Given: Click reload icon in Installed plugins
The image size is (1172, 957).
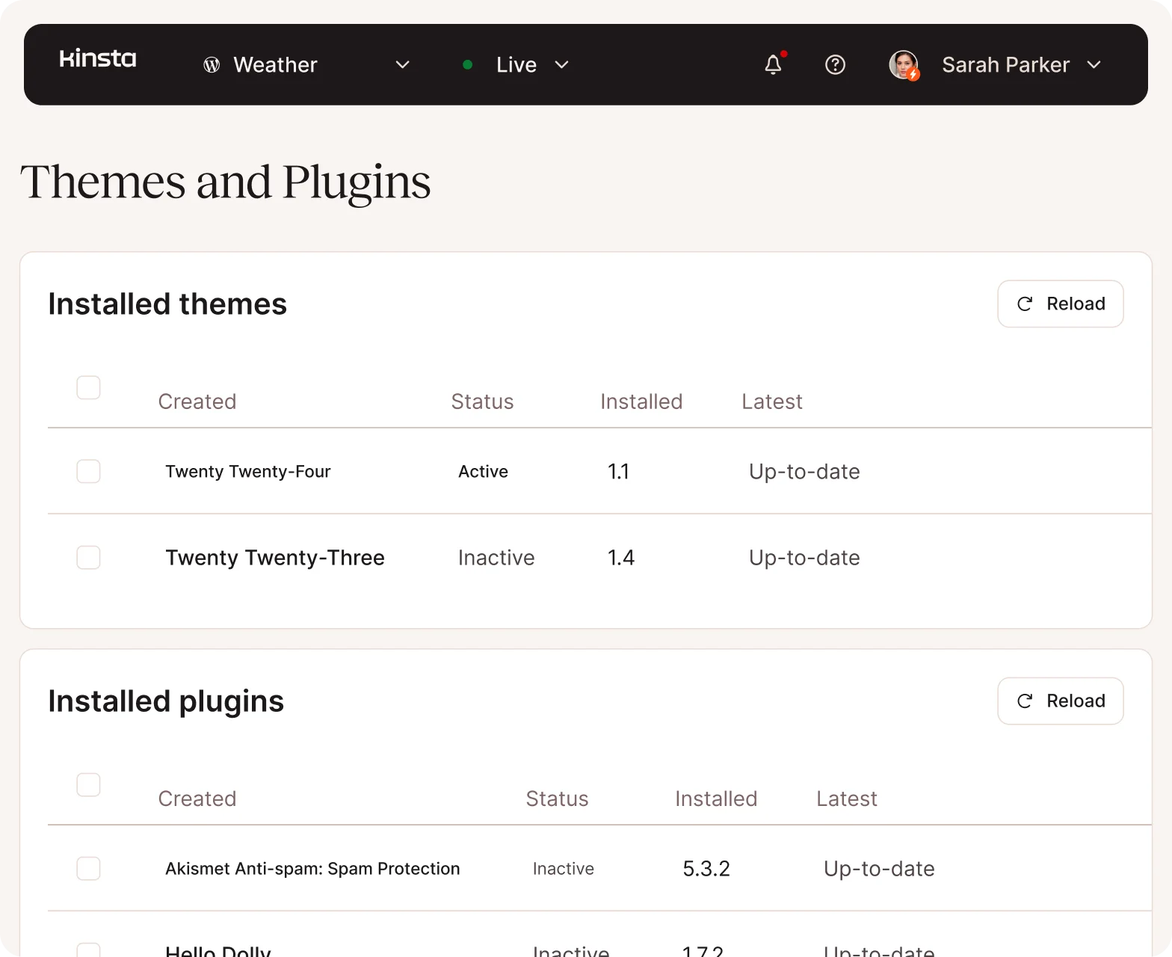Looking at the screenshot, I should [x=1025, y=701].
